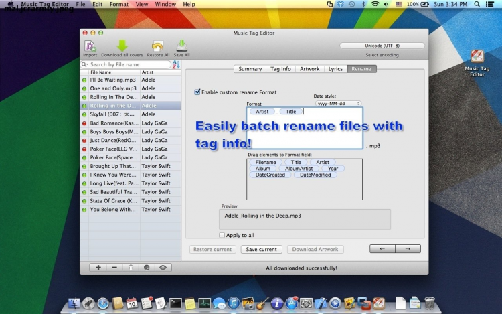The width and height of the screenshot is (502, 314).
Task: Click the Spotlight search magnifier
Action: [x=477, y=4]
